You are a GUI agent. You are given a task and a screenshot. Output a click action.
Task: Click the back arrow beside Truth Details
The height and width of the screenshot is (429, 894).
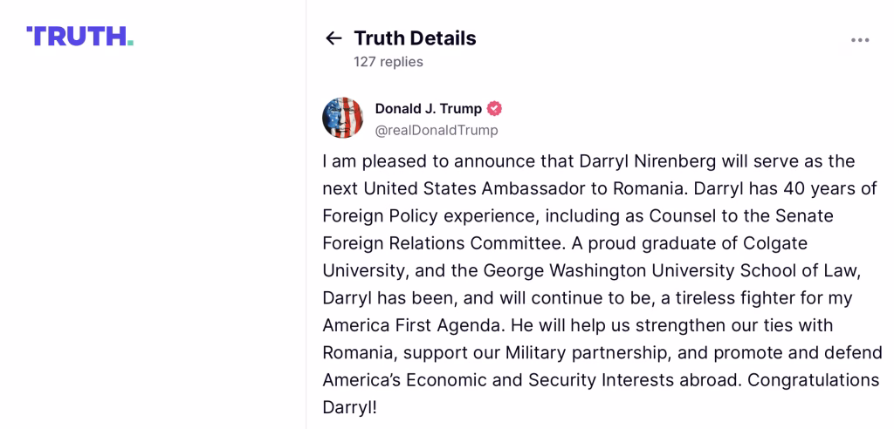[333, 38]
